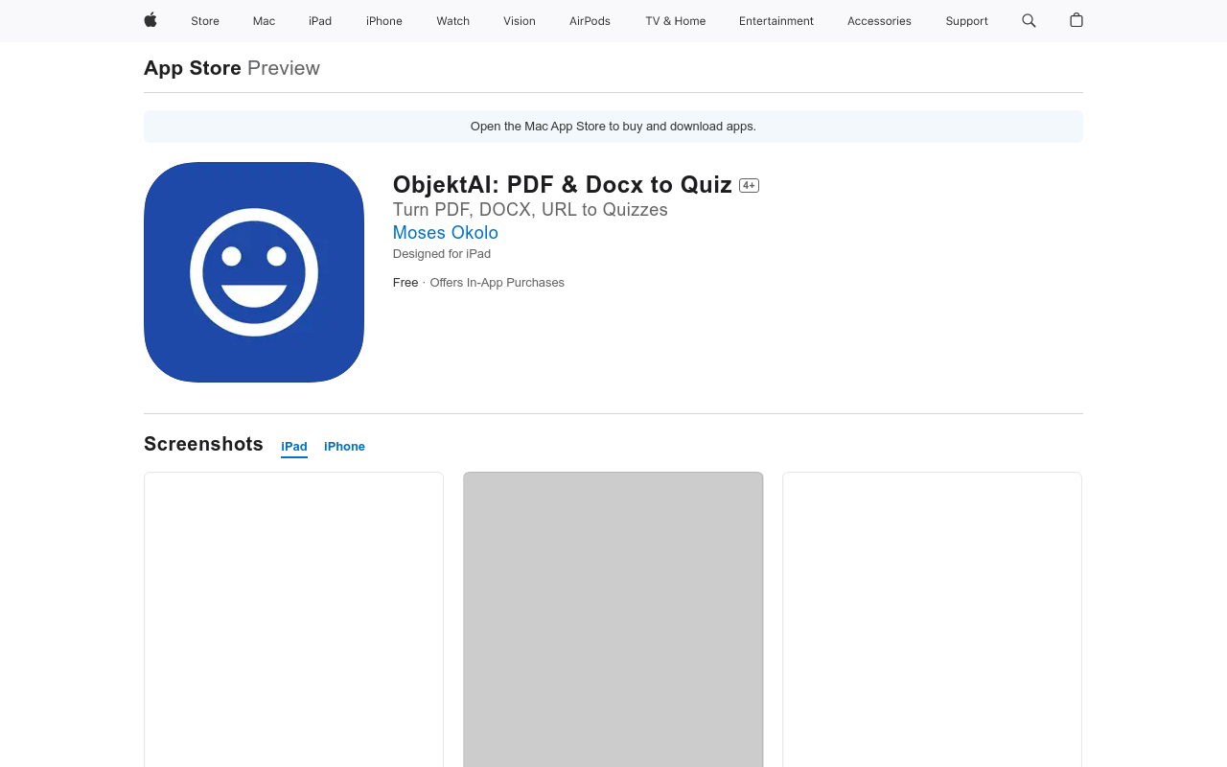Click the 'Screenshots' section heading
1227x767 pixels.
coord(203,444)
